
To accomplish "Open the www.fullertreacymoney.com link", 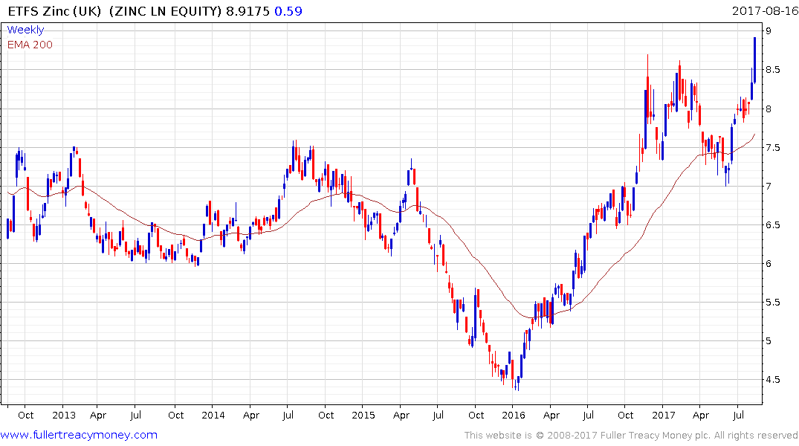I will pos(79,435).
